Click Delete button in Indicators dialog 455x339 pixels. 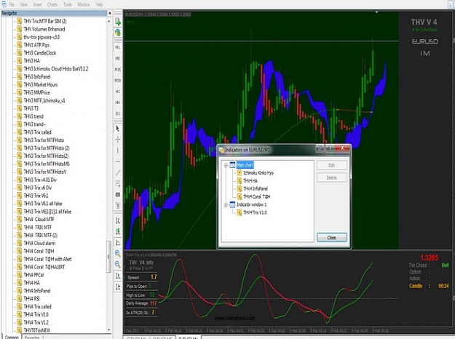(332, 178)
